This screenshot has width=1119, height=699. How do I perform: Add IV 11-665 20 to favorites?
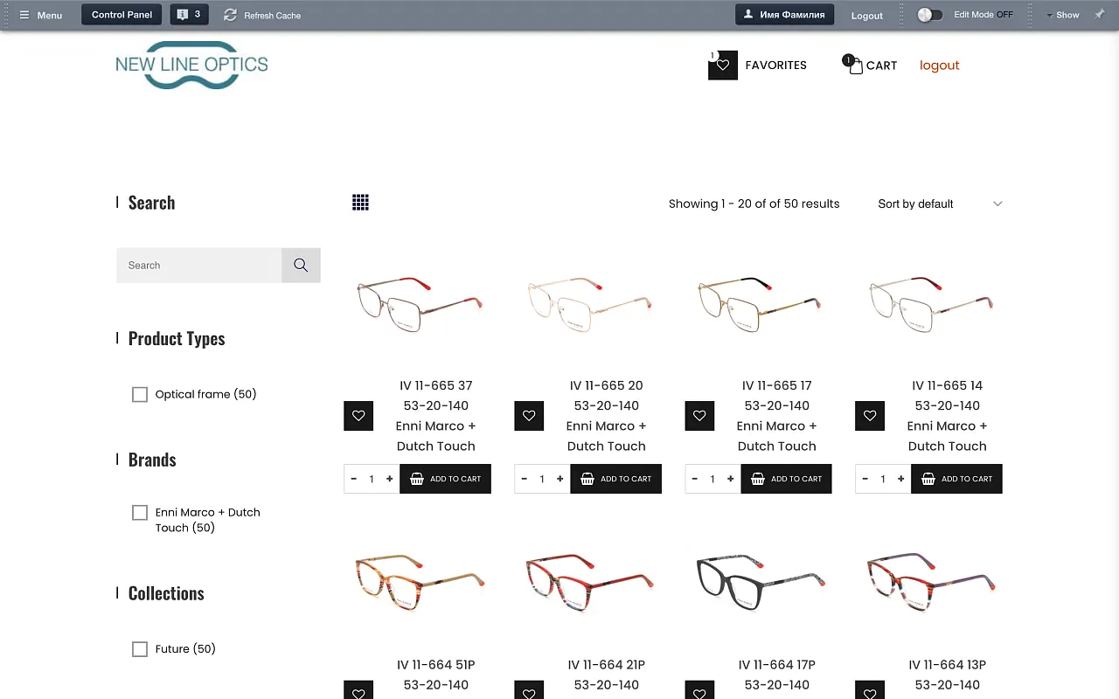pyautogui.click(x=529, y=416)
